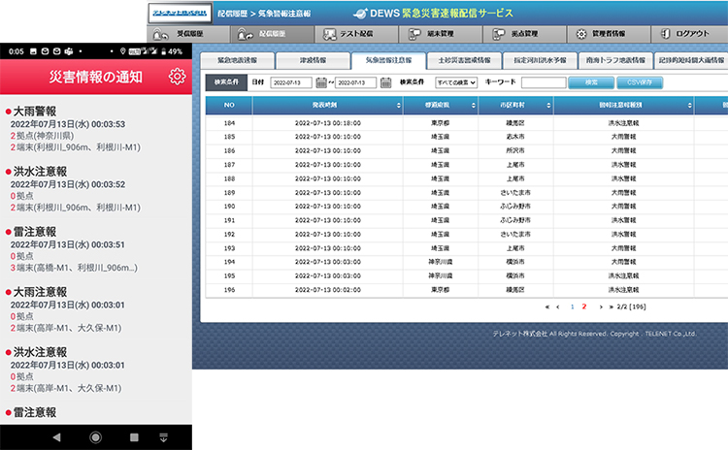Open 拠点管理 in the top navigation
The width and height of the screenshot is (728, 450).
pyautogui.click(x=524, y=34)
